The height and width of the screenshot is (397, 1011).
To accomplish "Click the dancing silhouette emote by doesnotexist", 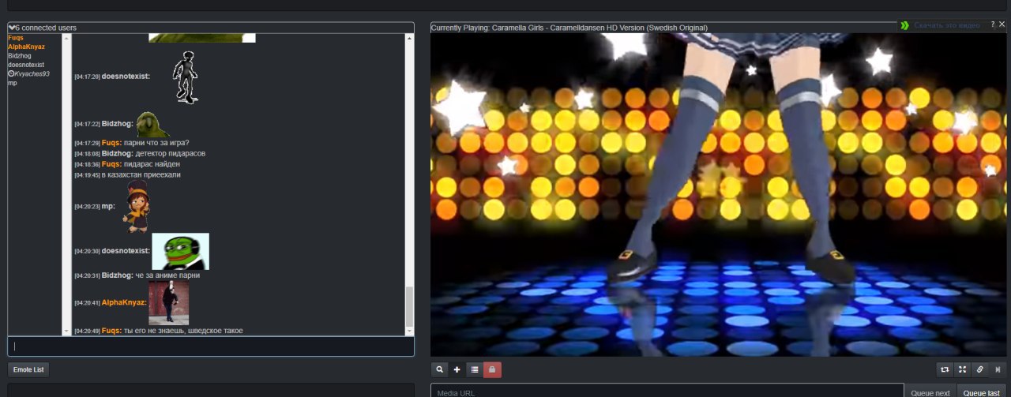I will coord(186,77).
